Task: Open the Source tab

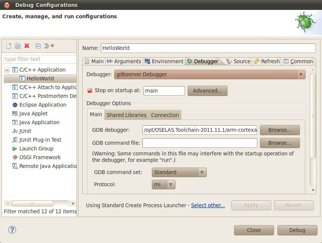Action: (x=238, y=61)
